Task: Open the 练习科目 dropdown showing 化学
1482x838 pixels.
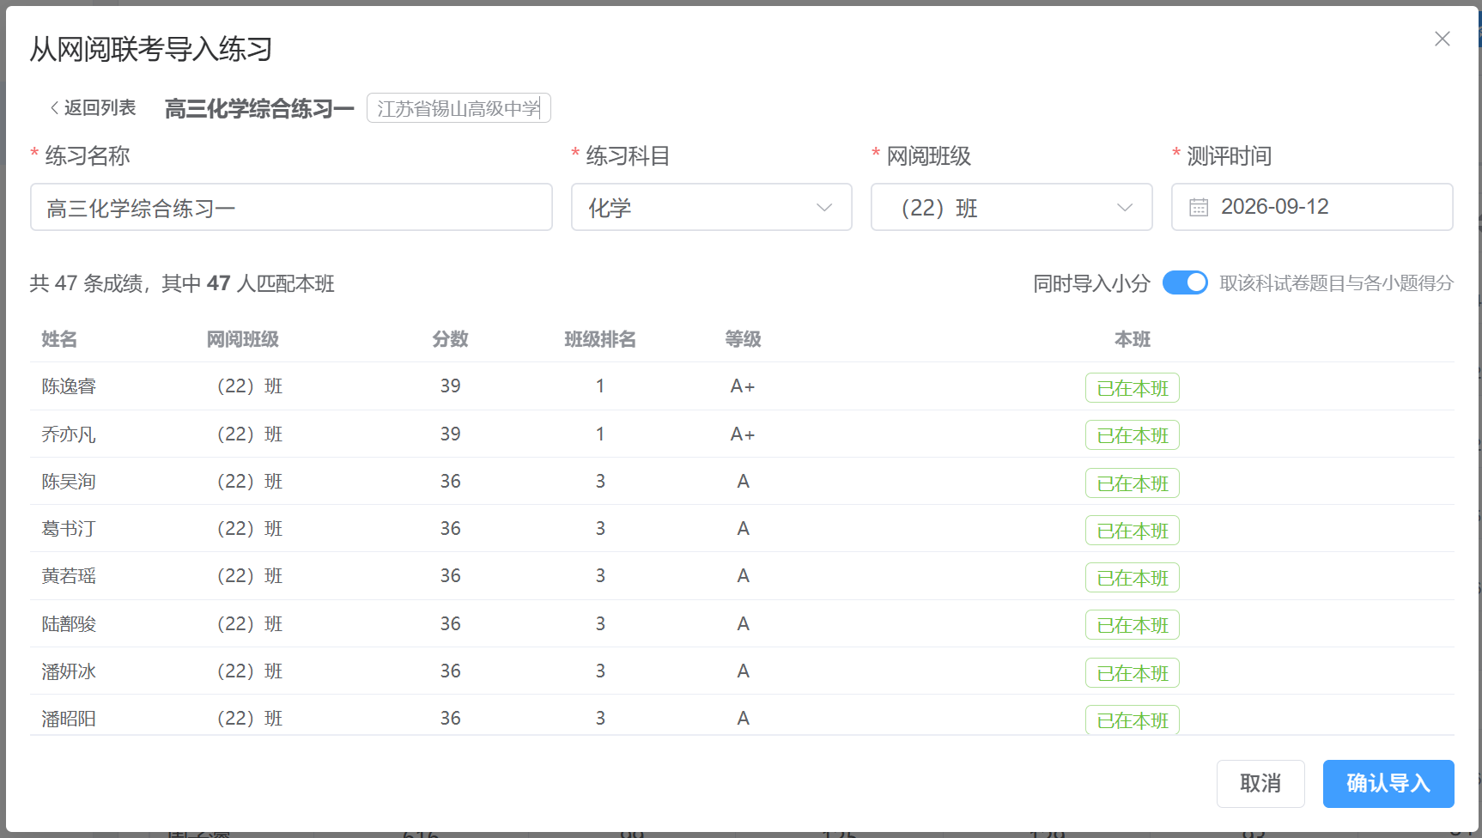Action: [711, 207]
